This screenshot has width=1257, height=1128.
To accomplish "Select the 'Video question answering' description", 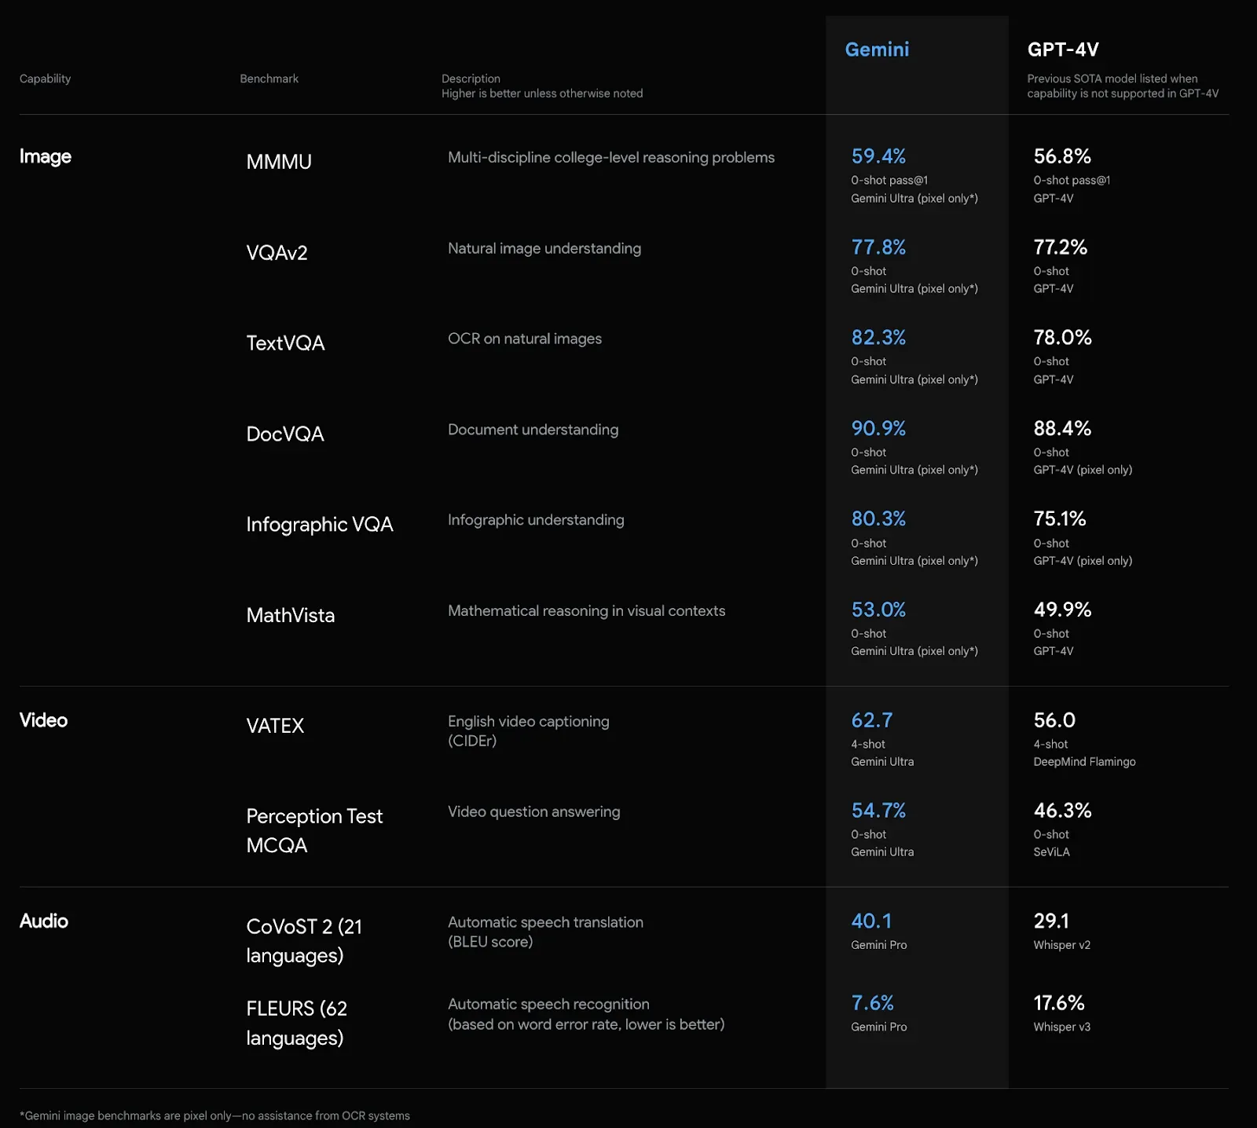I will click(x=534, y=812).
